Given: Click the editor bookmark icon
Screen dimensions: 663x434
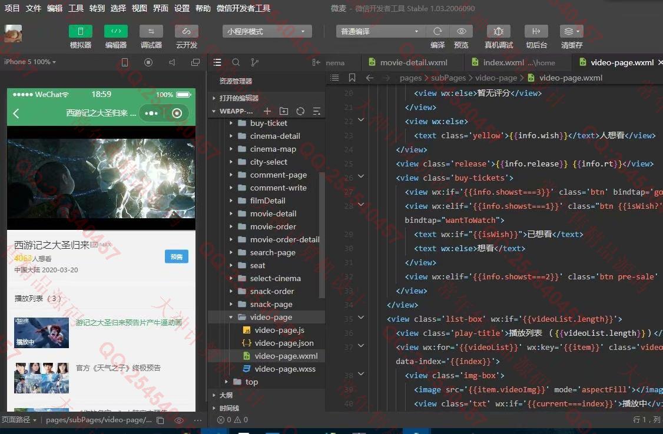Looking at the screenshot, I should [352, 78].
